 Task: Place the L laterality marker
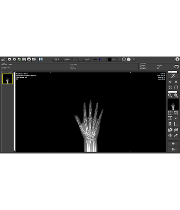176,124
